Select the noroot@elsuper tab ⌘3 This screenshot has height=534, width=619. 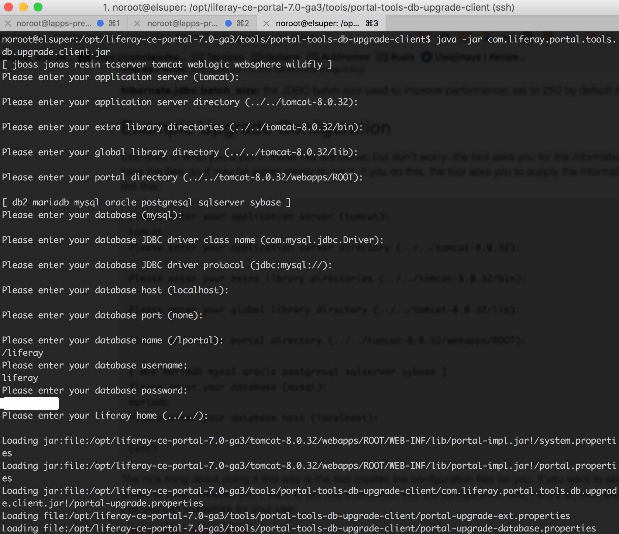[x=321, y=24]
